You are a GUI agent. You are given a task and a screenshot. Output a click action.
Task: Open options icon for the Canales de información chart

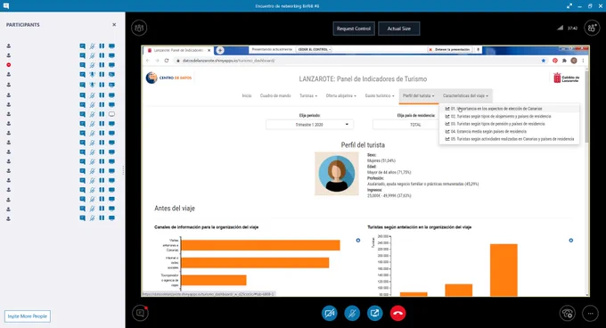coord(358,241)
